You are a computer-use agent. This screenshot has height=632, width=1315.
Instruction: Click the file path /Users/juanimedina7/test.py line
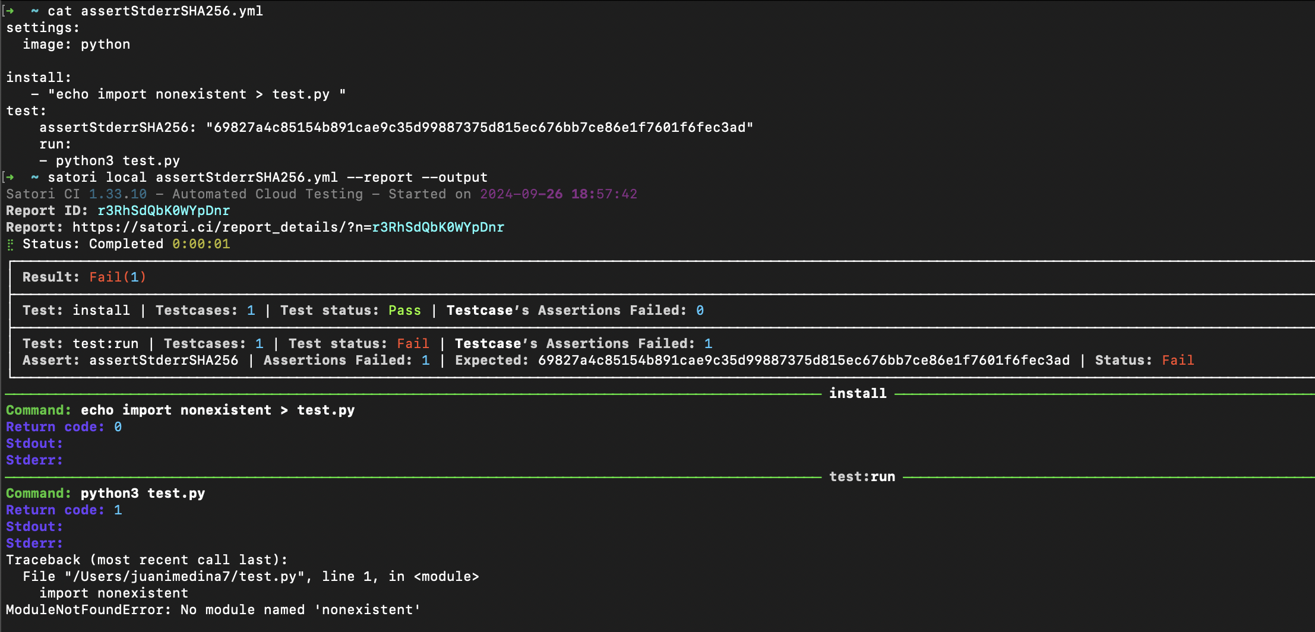[251, 577]
